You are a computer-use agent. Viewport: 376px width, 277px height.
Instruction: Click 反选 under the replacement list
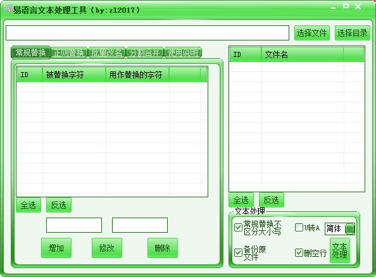59,205
